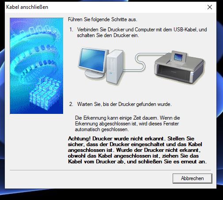Click step 2 'Warten Sie' instruction text
Viewport: 223px width, 200px height.
pyautogui.click(x=125, y=104)
